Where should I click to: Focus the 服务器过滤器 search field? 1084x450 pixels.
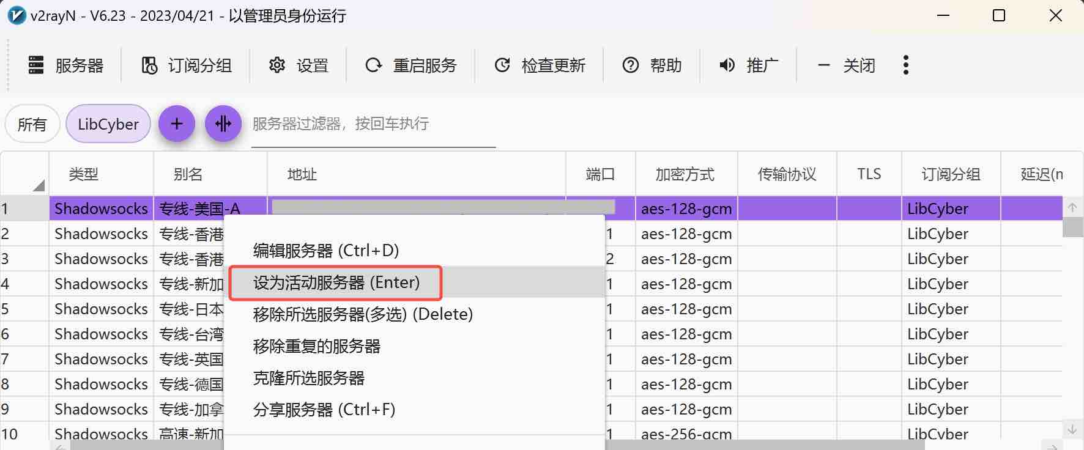(373, 124)
